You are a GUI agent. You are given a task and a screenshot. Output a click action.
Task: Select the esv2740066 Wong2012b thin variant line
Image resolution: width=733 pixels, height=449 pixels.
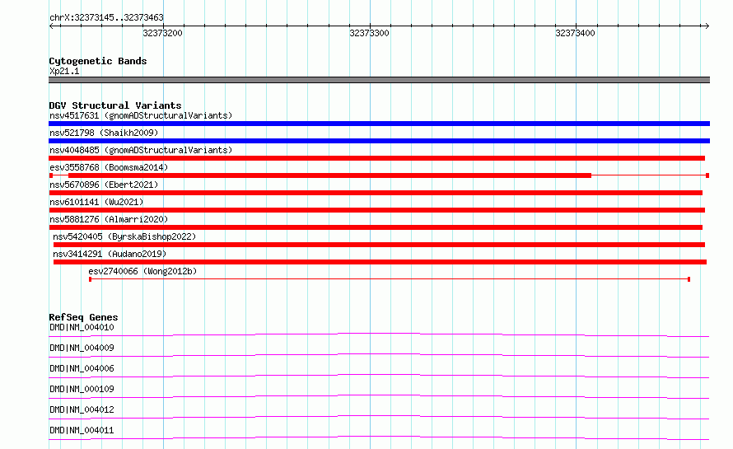click(390, 279)
